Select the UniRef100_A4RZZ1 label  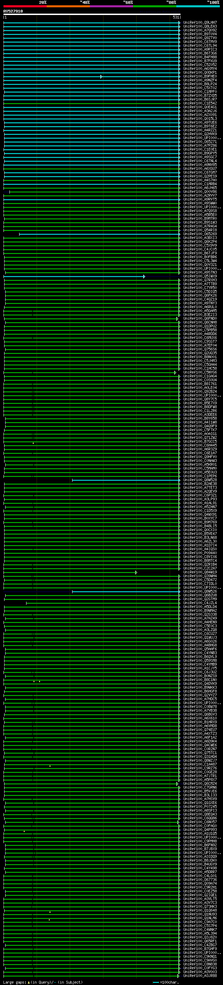(200, 130)
